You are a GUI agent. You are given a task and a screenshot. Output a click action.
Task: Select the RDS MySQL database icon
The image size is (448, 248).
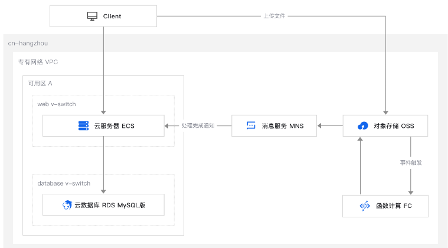[67, 205]
